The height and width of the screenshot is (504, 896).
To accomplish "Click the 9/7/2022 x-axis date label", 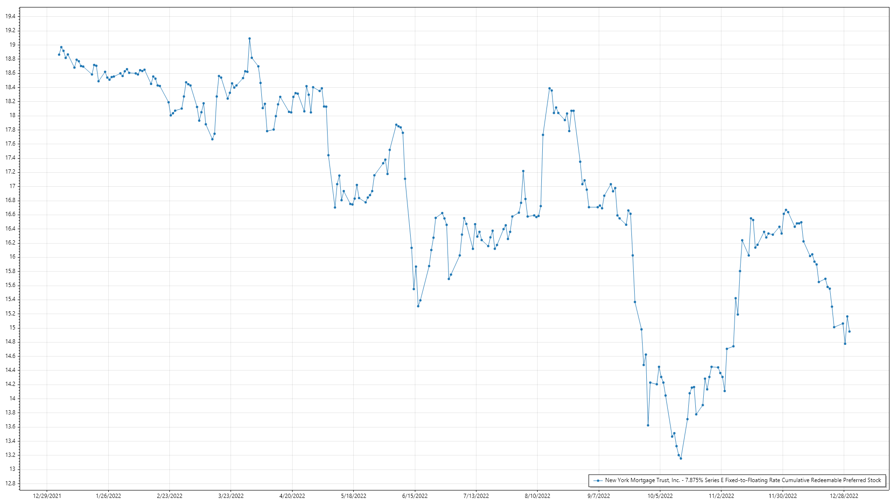I will tap(598, 496).
